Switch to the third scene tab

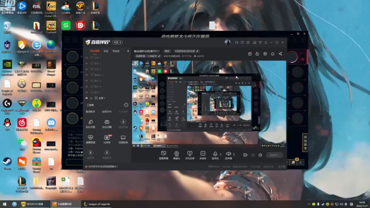116,51
